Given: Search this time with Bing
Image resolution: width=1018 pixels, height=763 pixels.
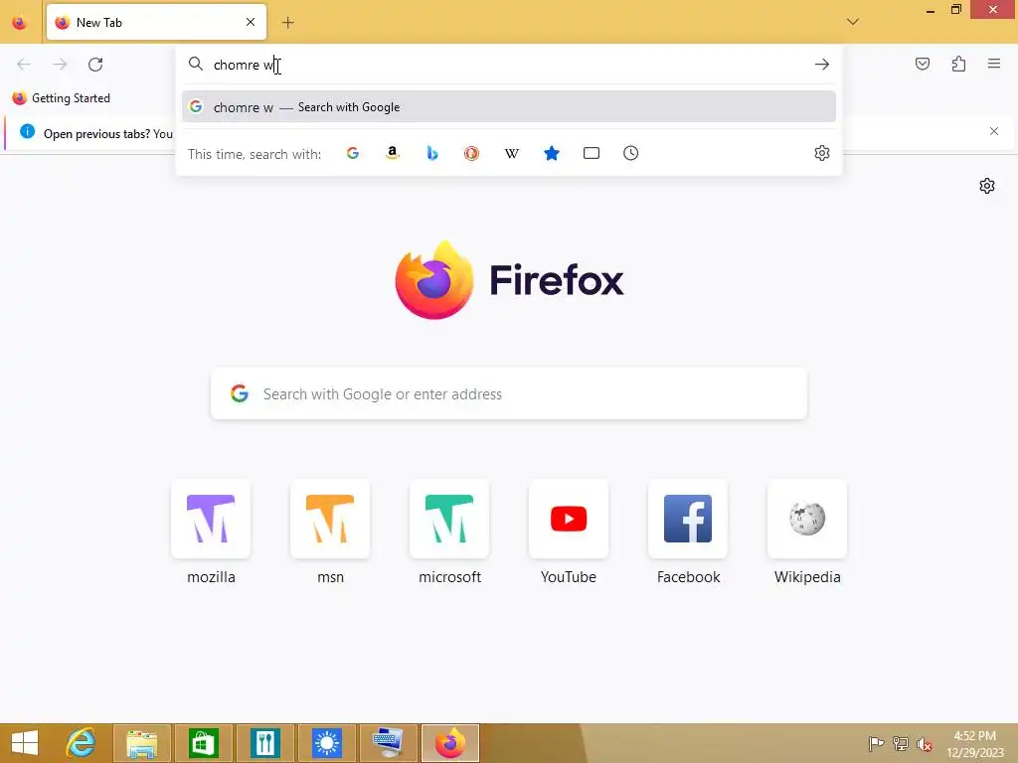Looking at the screenshot, I should coord(432,153).
